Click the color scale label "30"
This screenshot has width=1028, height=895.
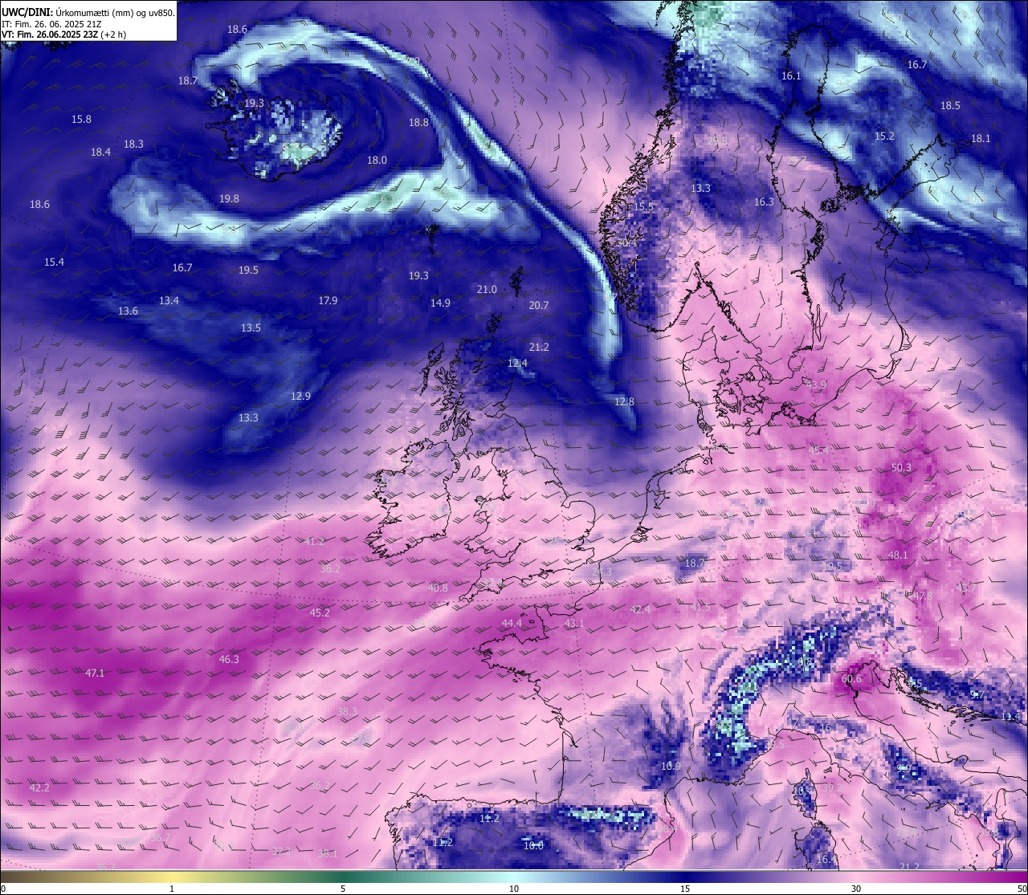click(x=856, y=889)
